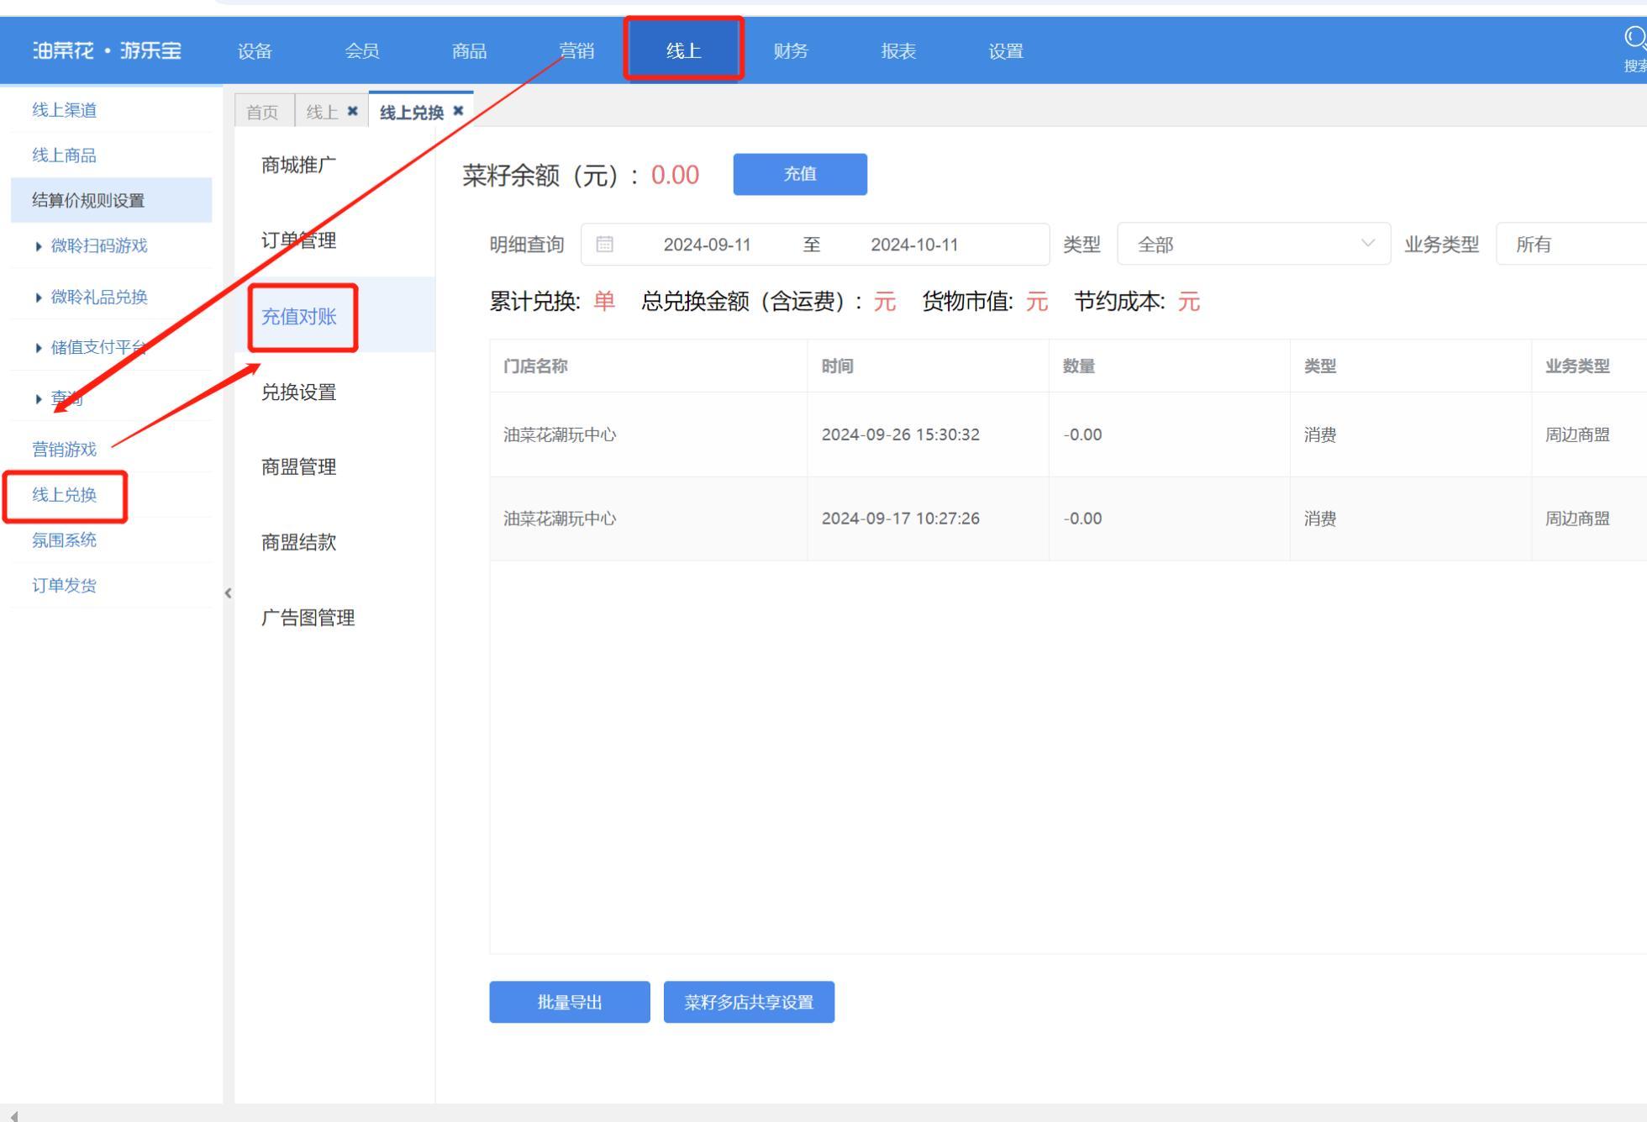This screenshot has height=1122, width=1647.
Task: Expand the 微聆扫码游戏 tree item
Action: point(39,246)
